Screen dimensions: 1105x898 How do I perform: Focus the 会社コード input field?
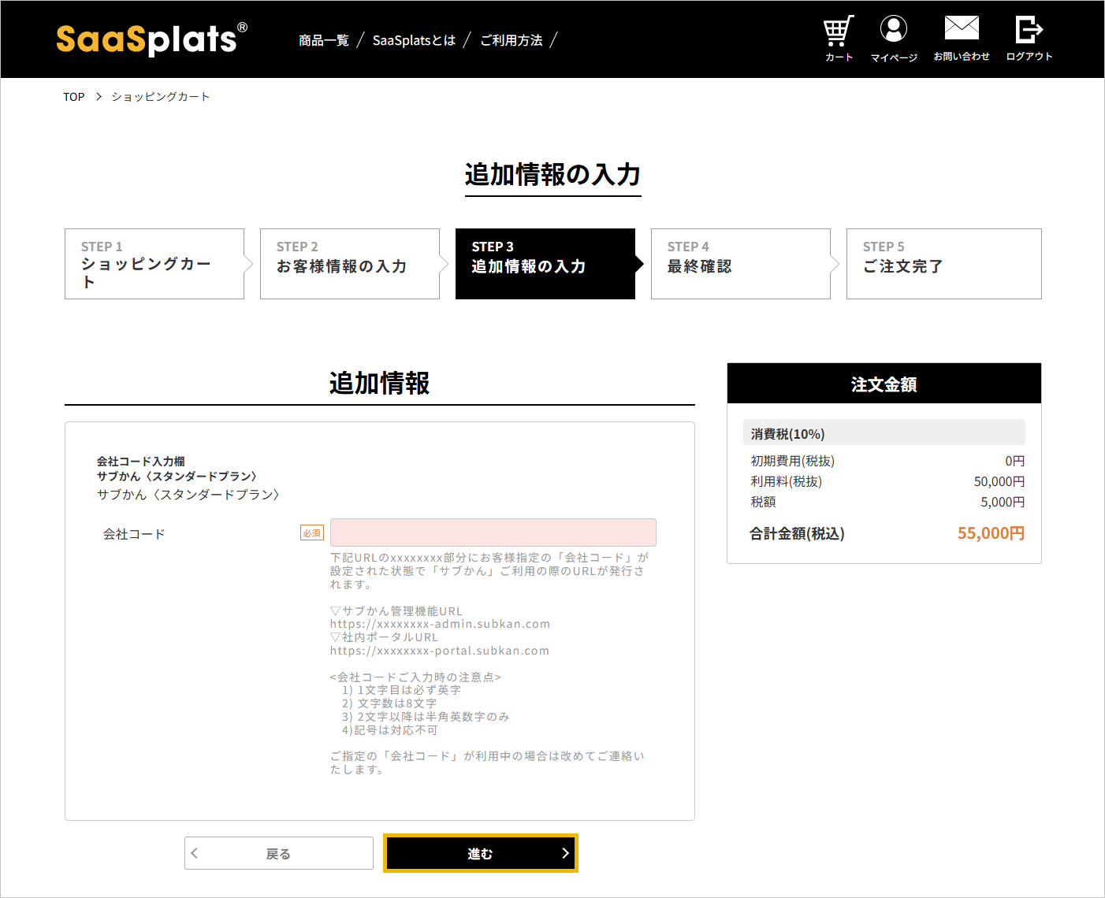click(493, 532)
